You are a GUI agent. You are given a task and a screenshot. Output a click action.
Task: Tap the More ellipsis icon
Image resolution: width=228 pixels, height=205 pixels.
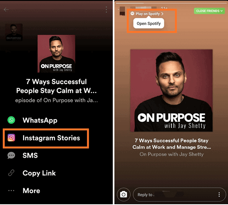click(11, 191)
